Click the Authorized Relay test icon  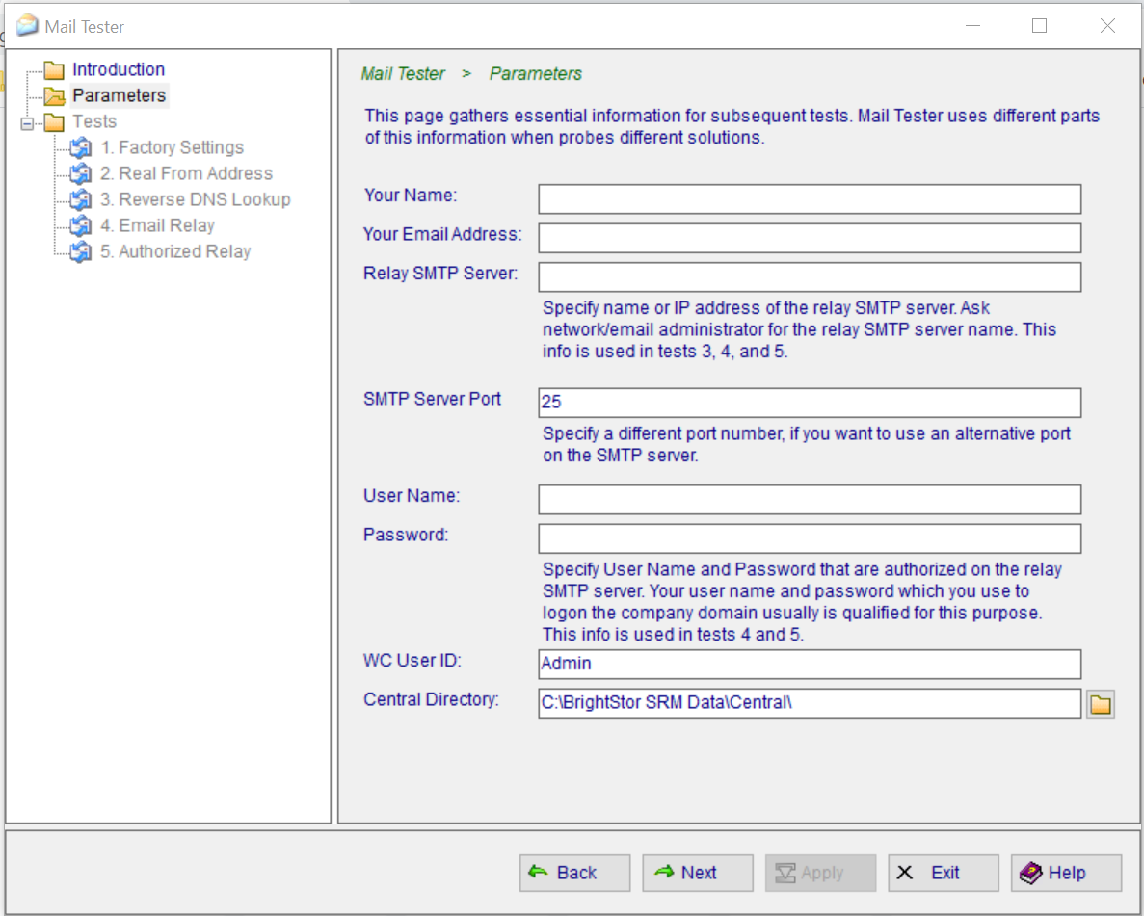(x=81, y=252)
